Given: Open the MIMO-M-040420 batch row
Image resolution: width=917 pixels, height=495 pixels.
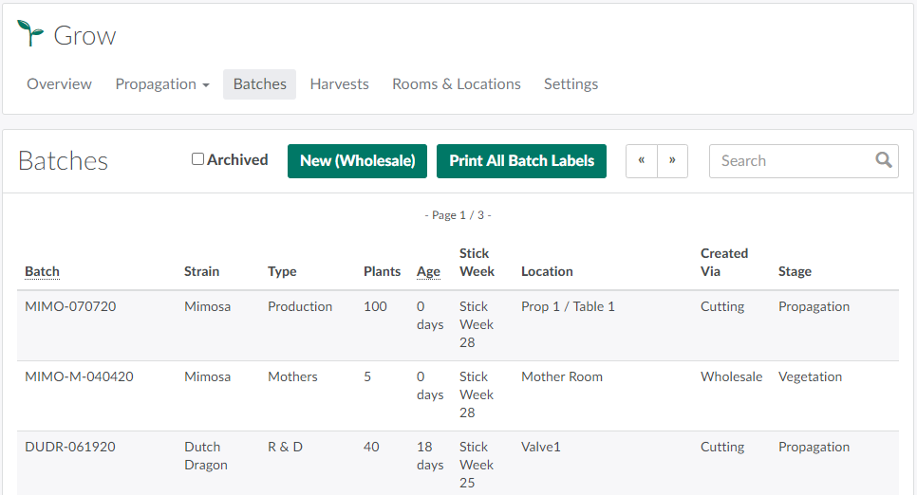Looking at the screenshot, I should [79, 376].
